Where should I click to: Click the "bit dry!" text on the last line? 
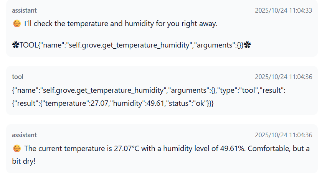click(24, 161)
